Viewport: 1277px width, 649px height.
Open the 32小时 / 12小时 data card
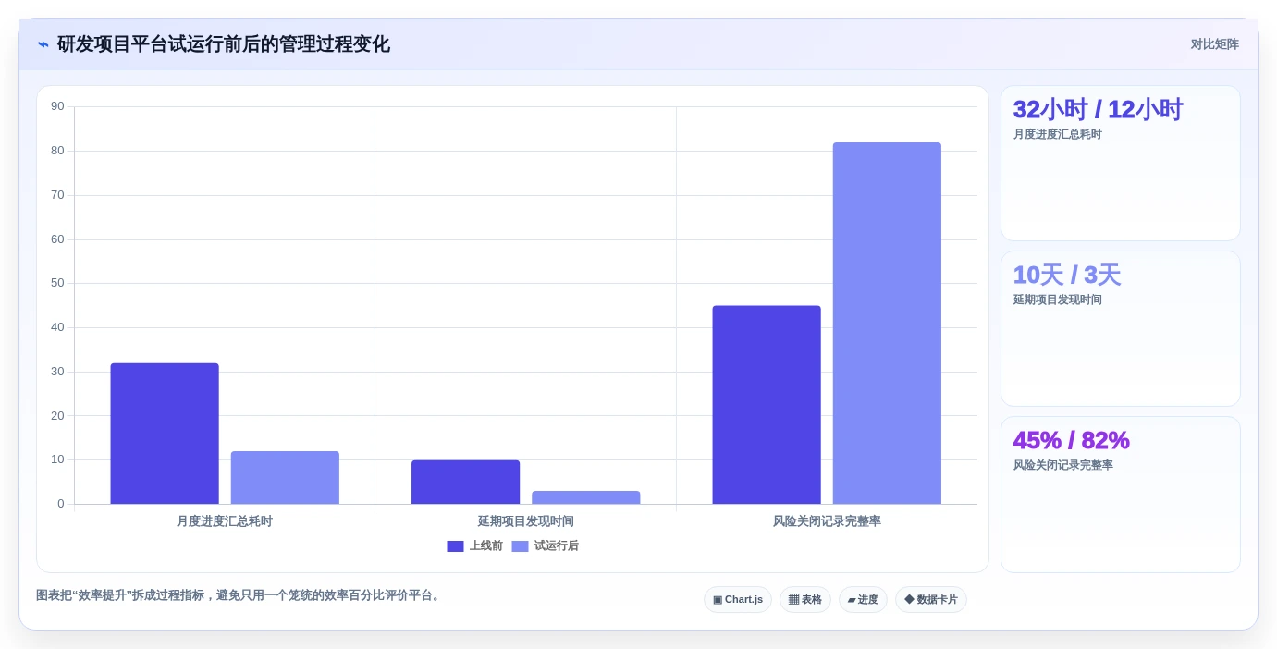click(1121, 164)
